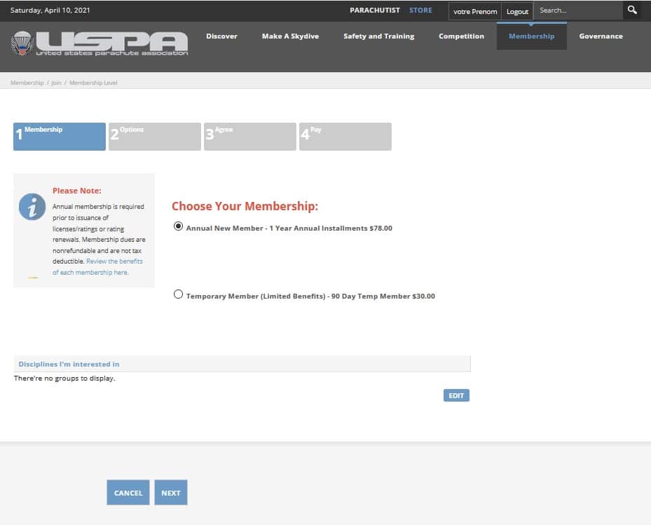Open the Competition menu
Screen dimensions: 651x525
click(461, 36)
